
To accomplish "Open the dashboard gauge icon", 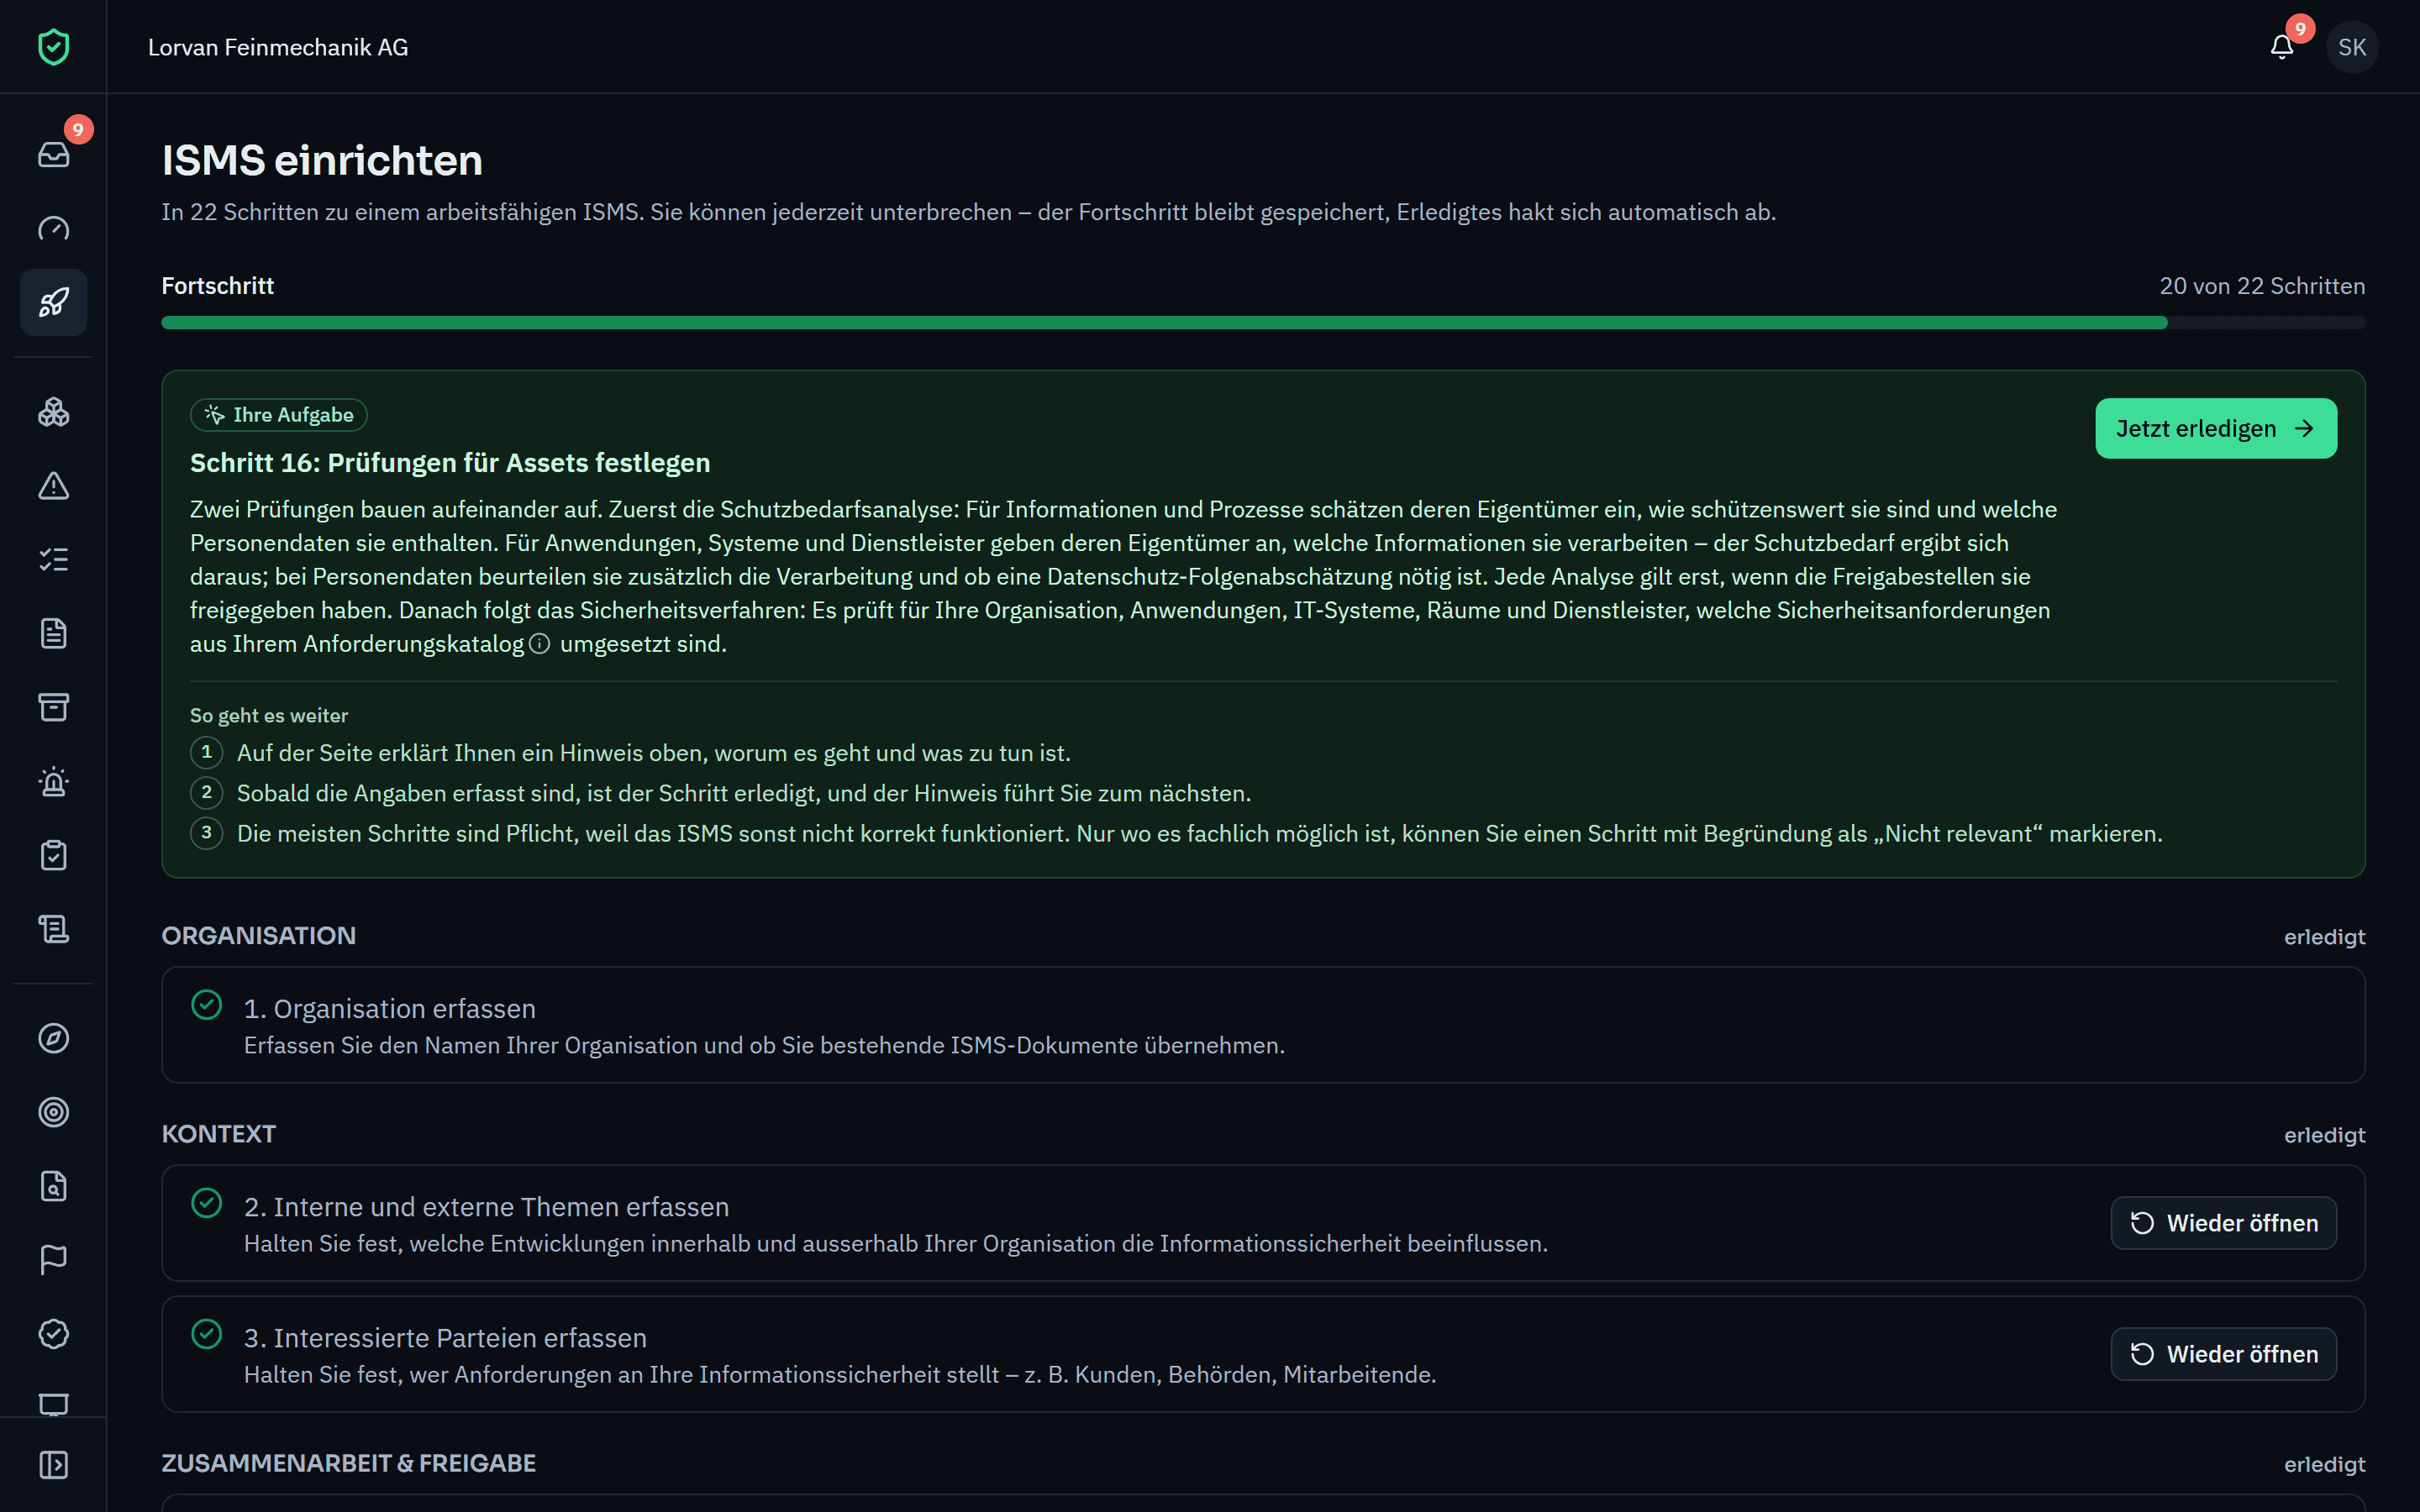I will 53,228.
